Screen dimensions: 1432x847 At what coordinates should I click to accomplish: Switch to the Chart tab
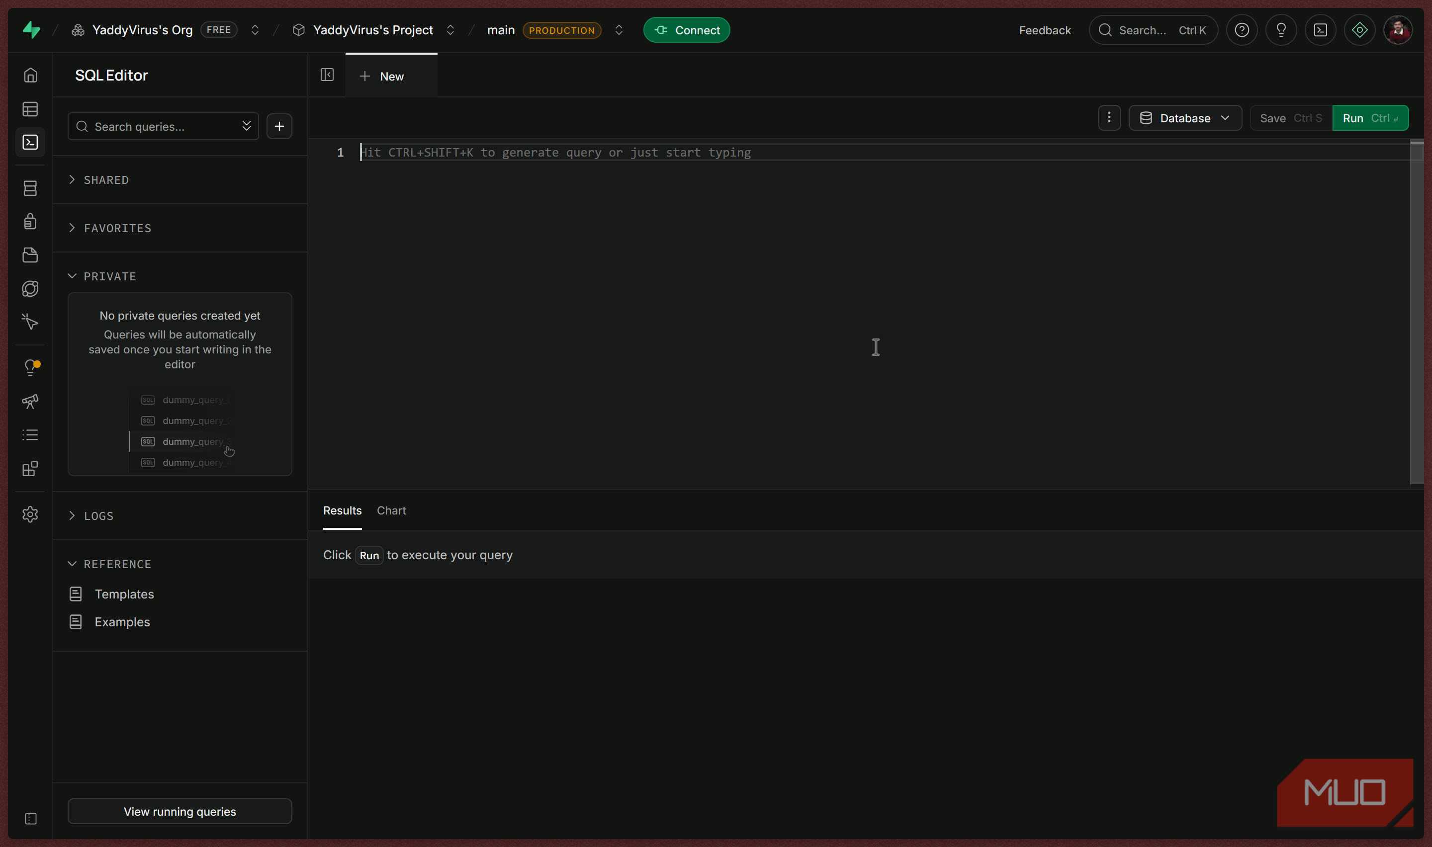(391, 510)
